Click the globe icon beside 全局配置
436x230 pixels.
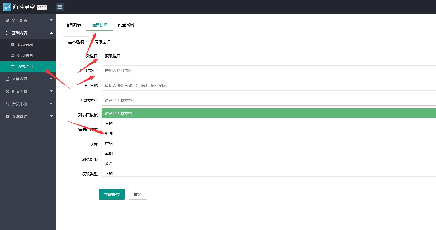point(7,20)
